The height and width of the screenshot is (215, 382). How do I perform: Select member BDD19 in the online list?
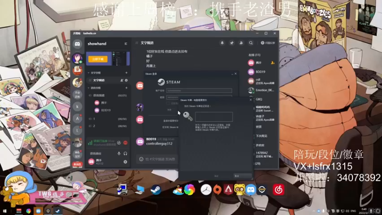point(261,72)
